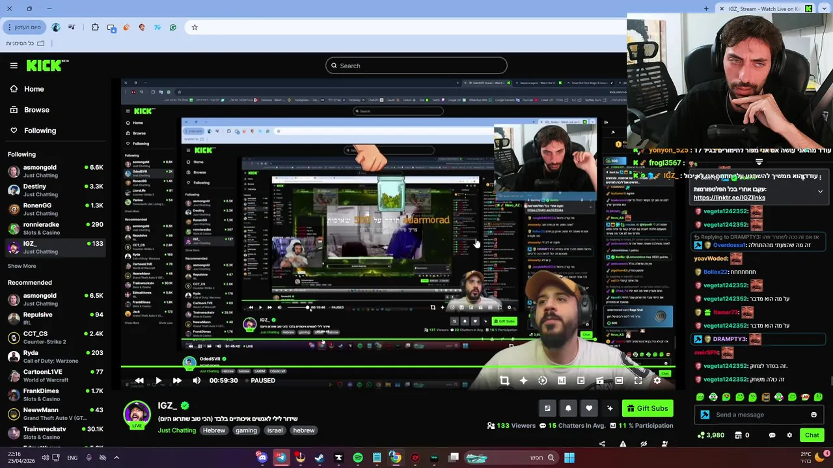This screenshot has width=833, height=468.
Task: Play the paused stream
Action: click(158, 381)
